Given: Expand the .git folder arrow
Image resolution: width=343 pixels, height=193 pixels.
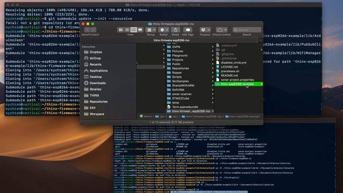Looking at the screenshot, I should [x=262, y=50].
